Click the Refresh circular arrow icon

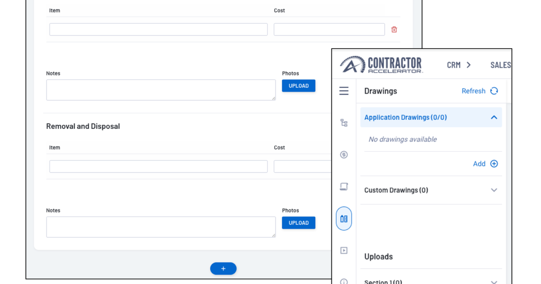[x=494, y=91]
